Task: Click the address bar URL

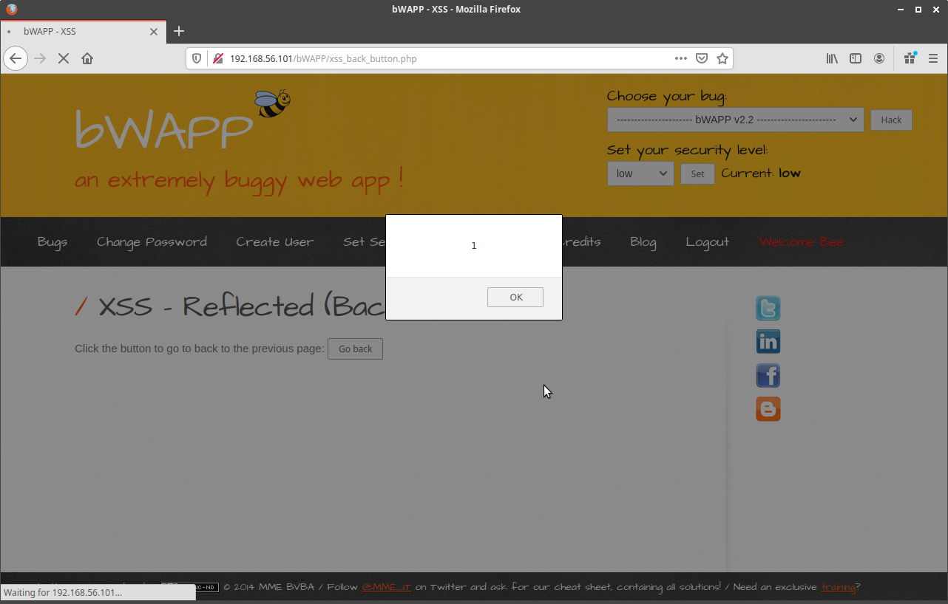Action: [x=323, y=58]
